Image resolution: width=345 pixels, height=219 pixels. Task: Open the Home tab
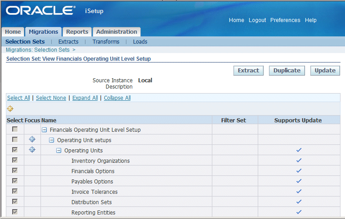tap(13, 32)
